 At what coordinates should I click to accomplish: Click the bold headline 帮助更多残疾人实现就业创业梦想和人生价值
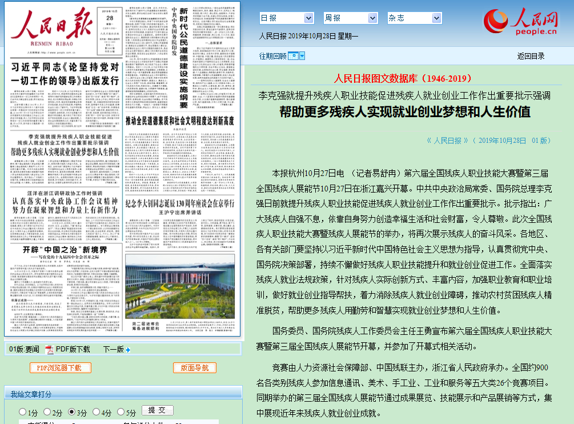405,111
